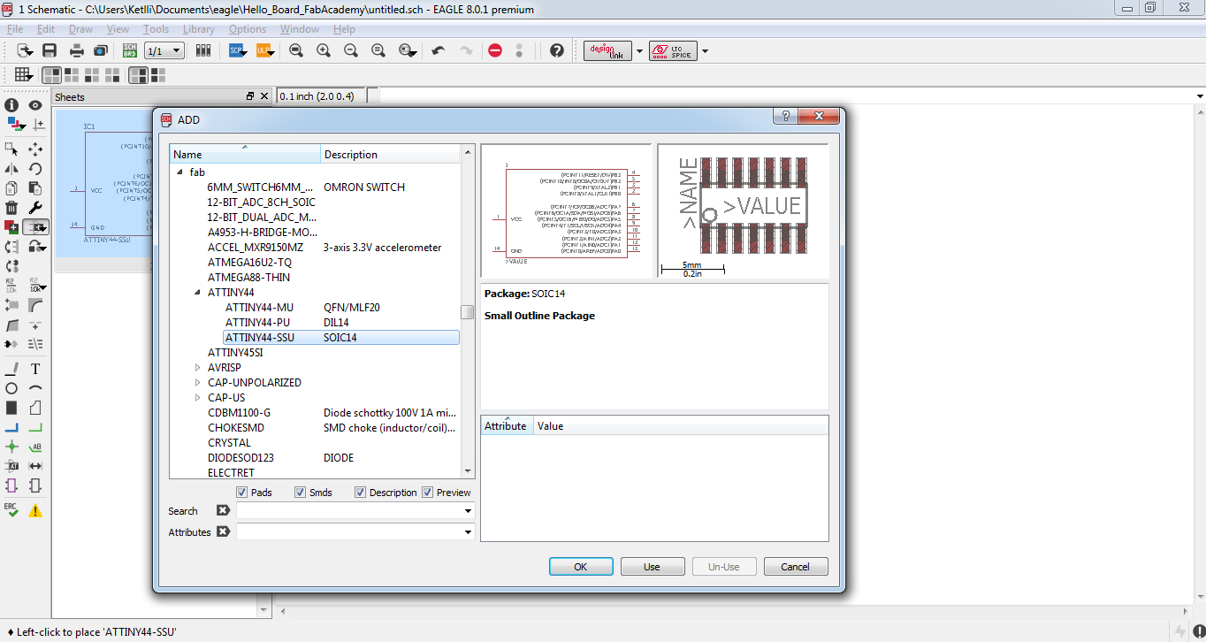Print the schematic using the printer icon

click(x=77, y=50)
